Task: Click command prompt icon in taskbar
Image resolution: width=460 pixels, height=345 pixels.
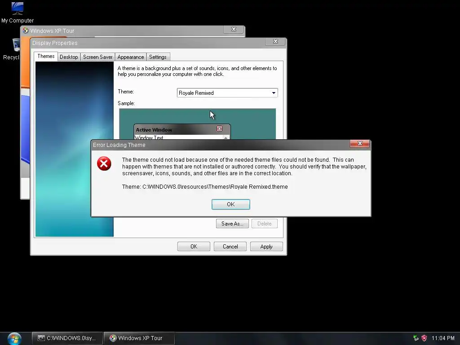Action: 41,338
